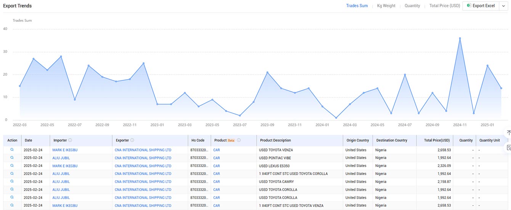This screenshot has width=511, height=210.
Task: Click the Action column header
Action: (x=12, y=140)
